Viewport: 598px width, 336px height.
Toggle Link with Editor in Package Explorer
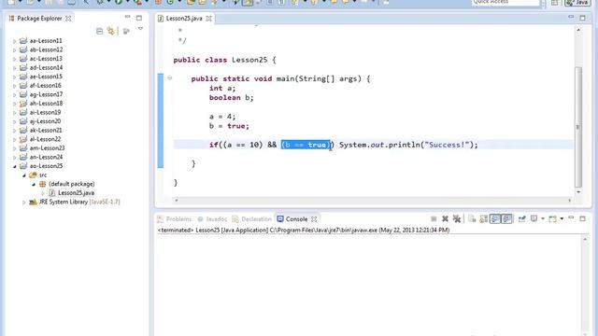[110, 31]
